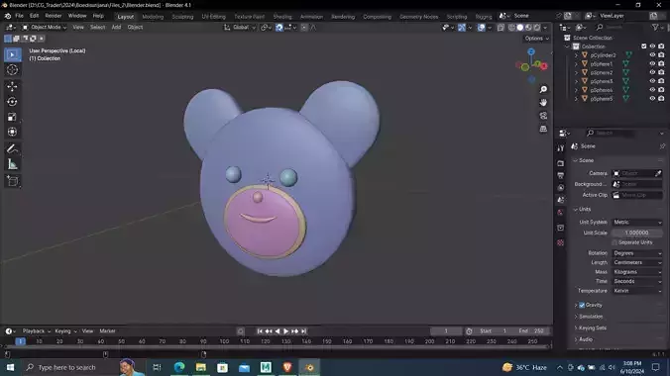Select the Cursor tool

point(12,70)
